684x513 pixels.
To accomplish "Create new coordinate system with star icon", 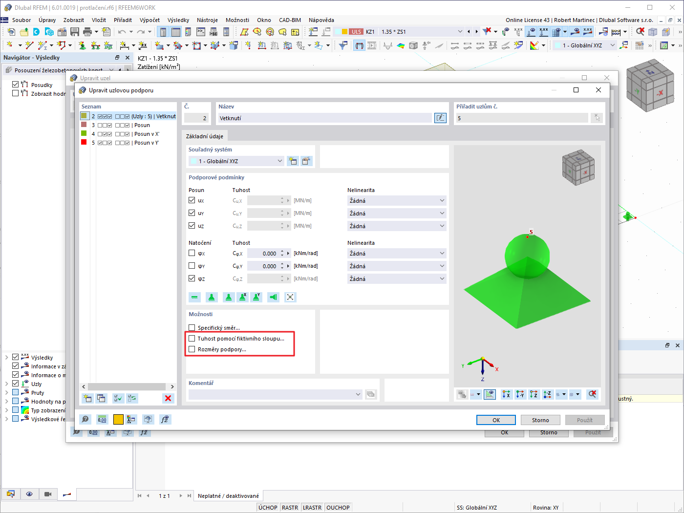I will (293, 161).
